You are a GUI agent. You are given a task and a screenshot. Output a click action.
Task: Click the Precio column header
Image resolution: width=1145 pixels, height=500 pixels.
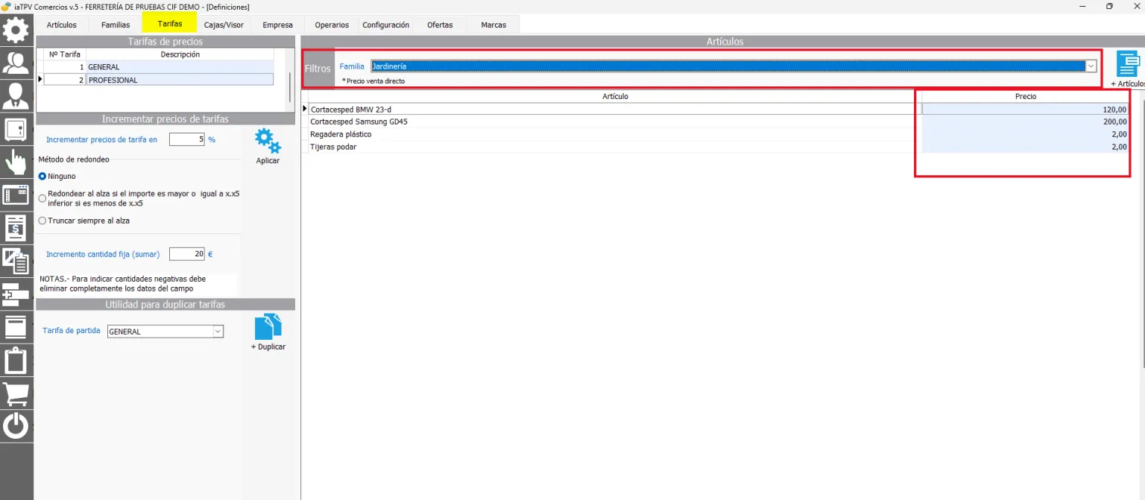click(x=1025, y=96)
